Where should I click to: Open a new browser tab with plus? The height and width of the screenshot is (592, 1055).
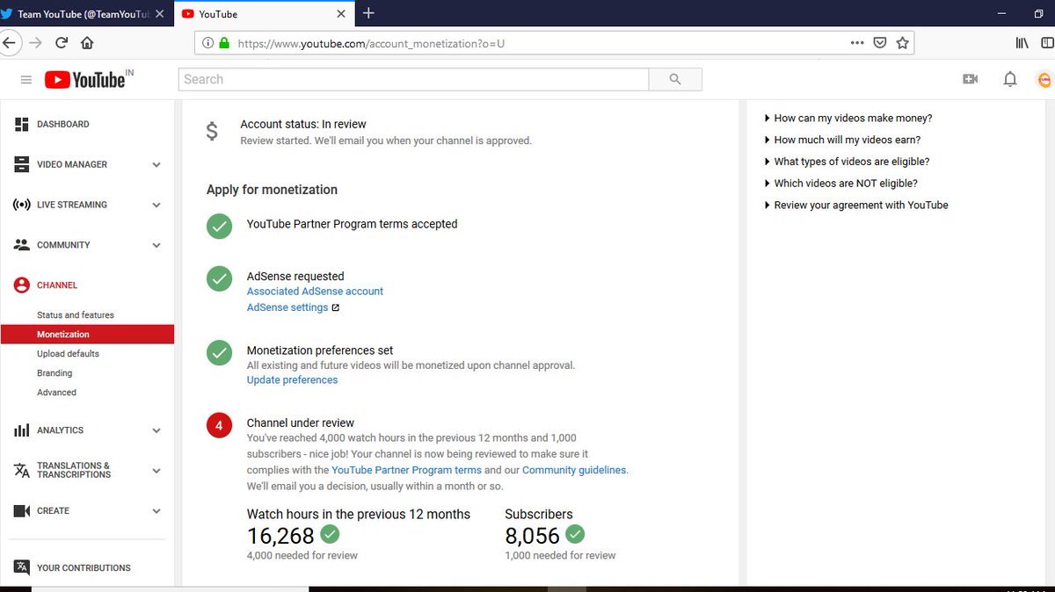click(368, 13)
